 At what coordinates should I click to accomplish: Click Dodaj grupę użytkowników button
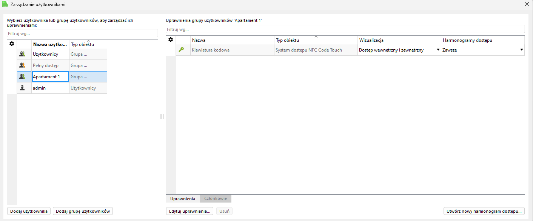(83, 211)
